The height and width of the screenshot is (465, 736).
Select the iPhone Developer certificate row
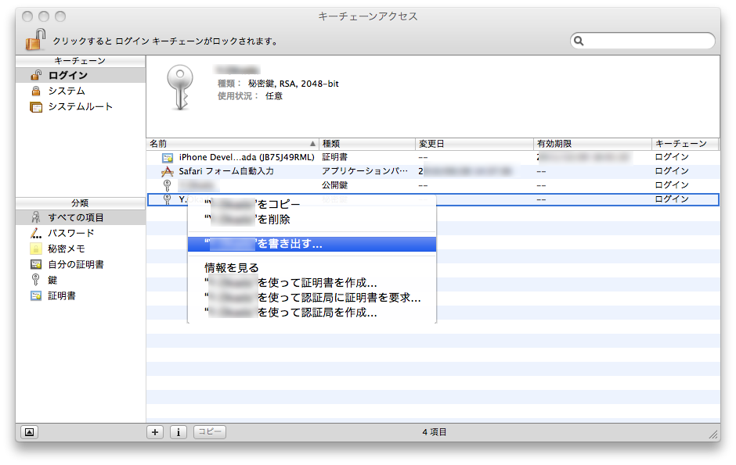click(433, 157)
